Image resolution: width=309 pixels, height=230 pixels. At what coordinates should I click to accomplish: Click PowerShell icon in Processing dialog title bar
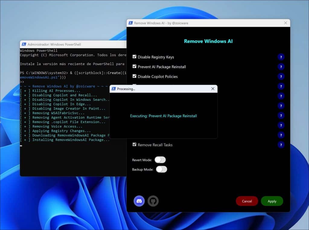(x=113, y=89)
